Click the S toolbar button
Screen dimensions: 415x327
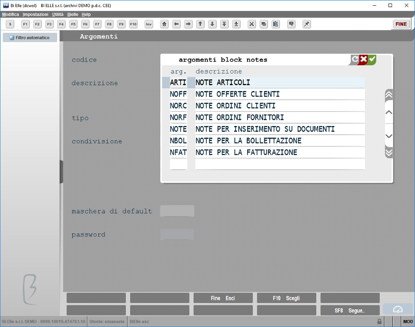pyautogui.click(x=10, y=24)
